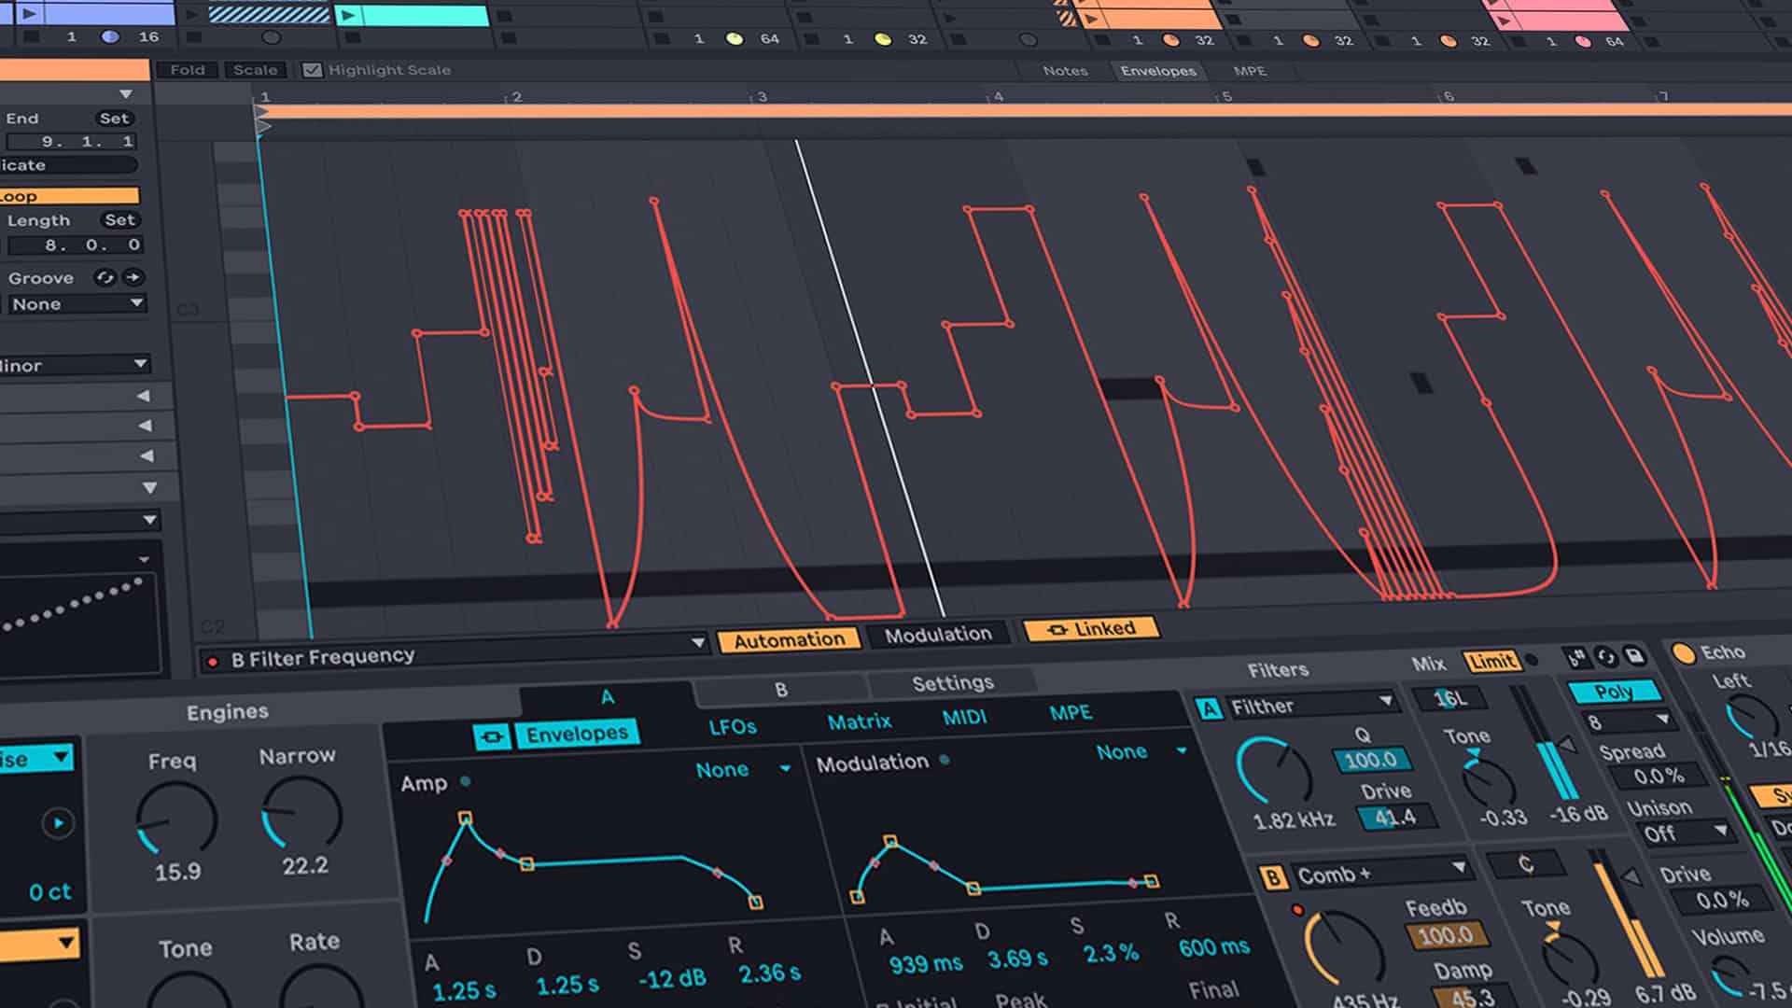Click the flat-sharp tuning icon near Limit
1792x1008 pixels.
tap(1576, 658)
